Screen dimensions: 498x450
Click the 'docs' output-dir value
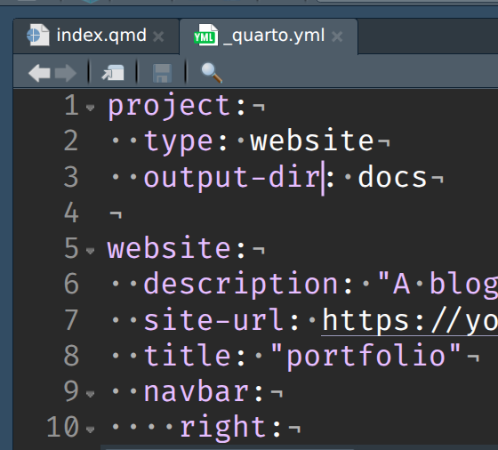392,177
